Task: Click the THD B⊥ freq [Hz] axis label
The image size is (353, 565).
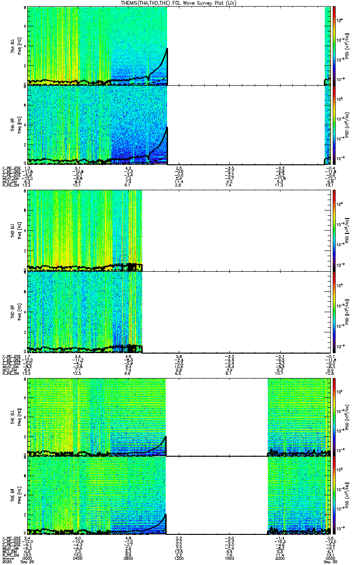Action: [20, 231]
